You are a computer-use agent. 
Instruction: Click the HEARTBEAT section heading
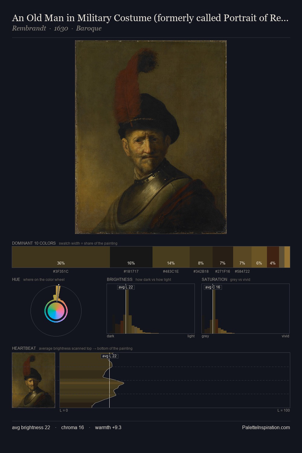24,348
